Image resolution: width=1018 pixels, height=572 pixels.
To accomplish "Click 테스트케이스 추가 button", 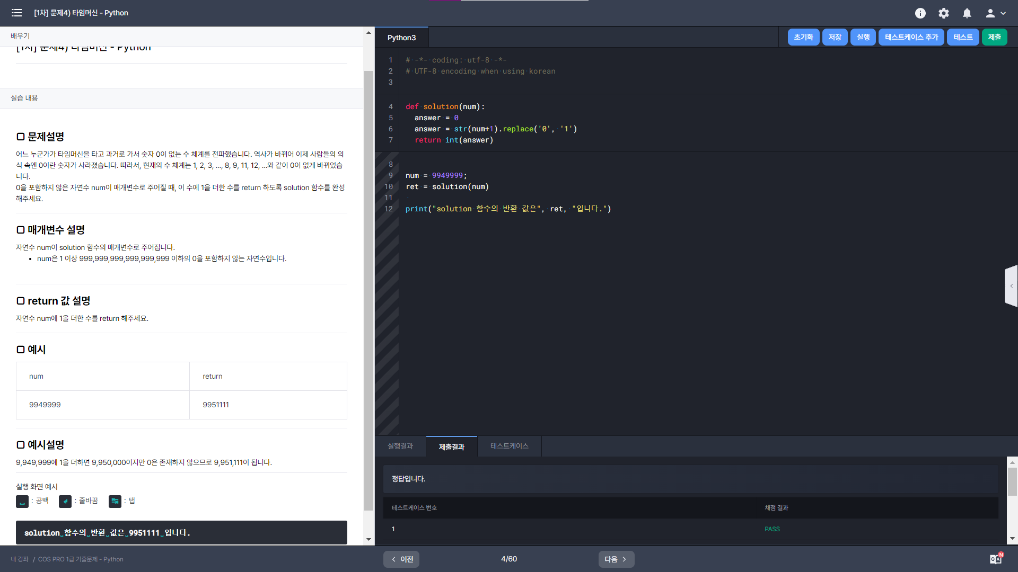I will pyautogui.click(x=911, y=37).
